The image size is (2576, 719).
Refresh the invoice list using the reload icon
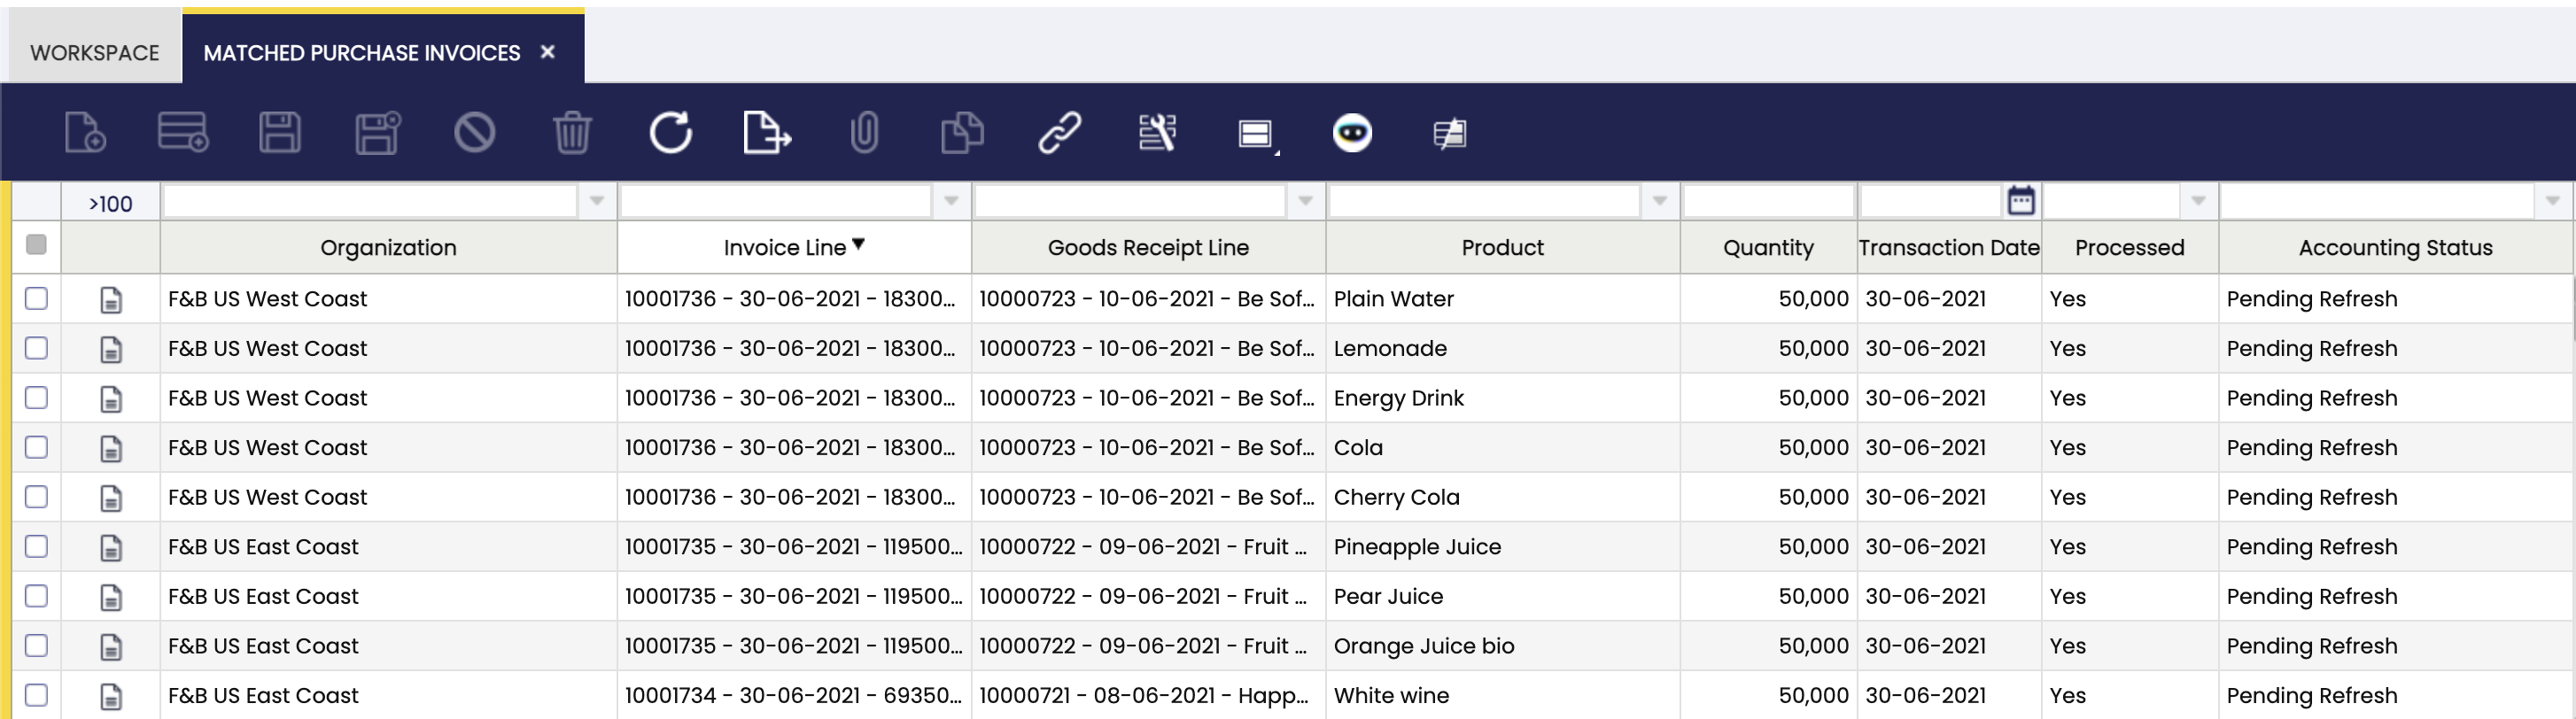670,132
